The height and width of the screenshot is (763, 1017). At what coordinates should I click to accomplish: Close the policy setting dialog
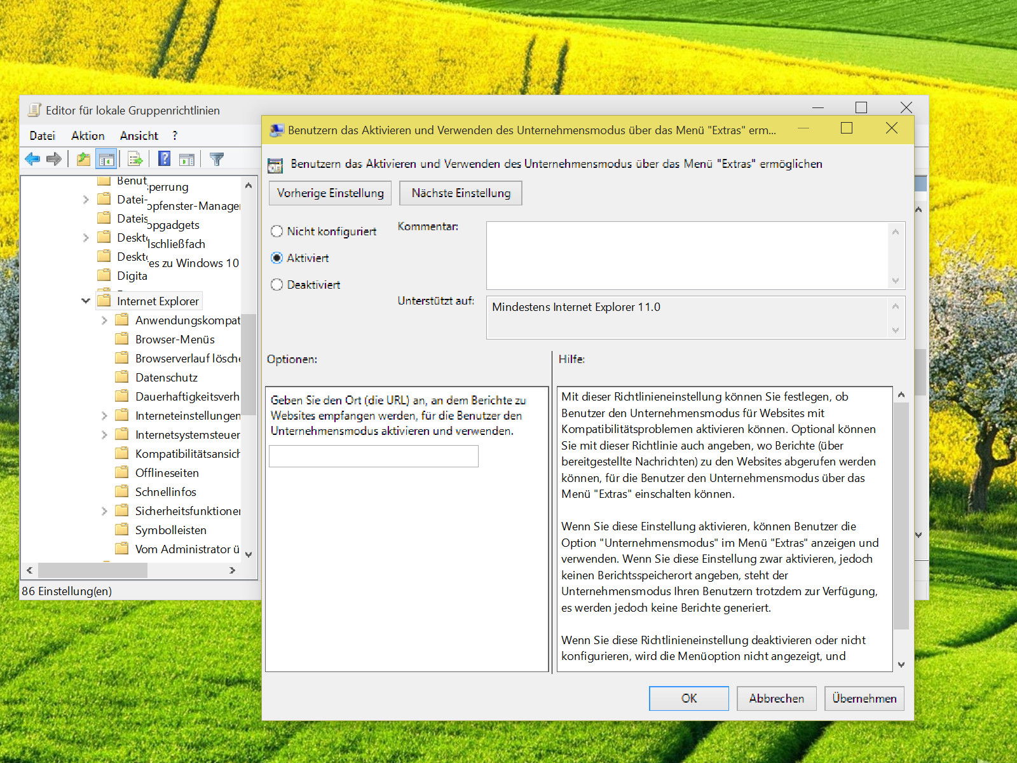pos(892,128)
